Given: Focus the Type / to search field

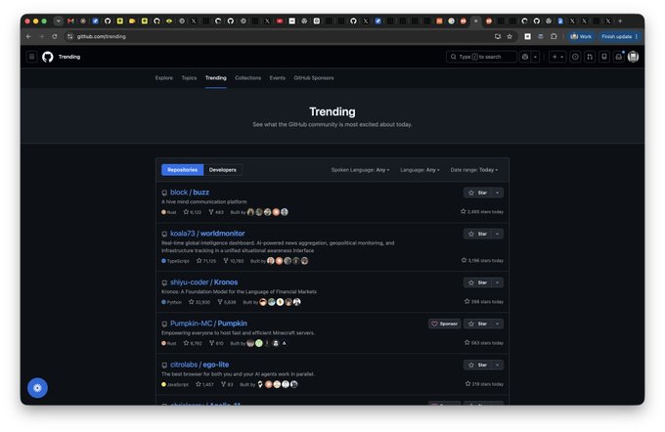Looking at the screenshot, I should click(x=481, y=57).
